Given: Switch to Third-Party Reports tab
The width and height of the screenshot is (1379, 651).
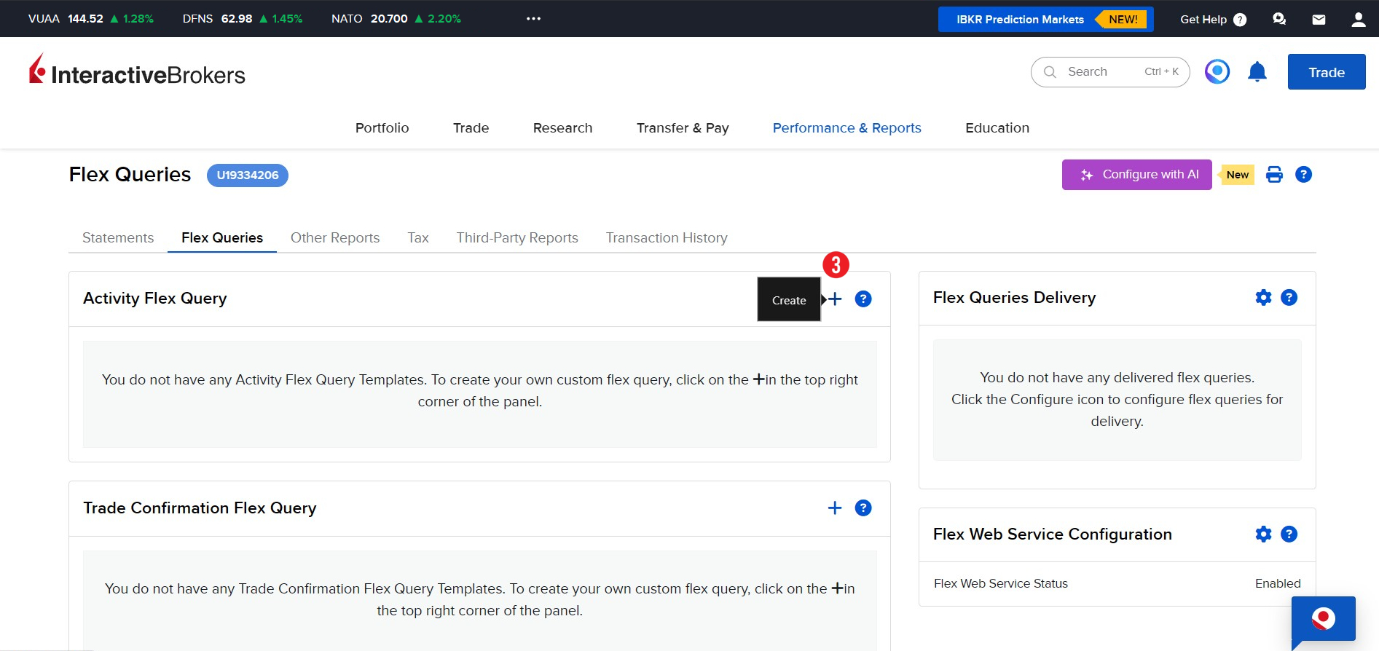Looking at the screenshot, I should [x=517, y=238].
